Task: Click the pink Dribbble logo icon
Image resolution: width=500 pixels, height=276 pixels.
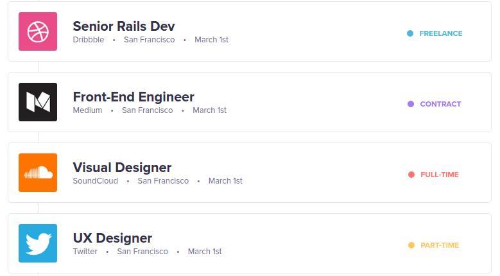Action: click(38, 31)
